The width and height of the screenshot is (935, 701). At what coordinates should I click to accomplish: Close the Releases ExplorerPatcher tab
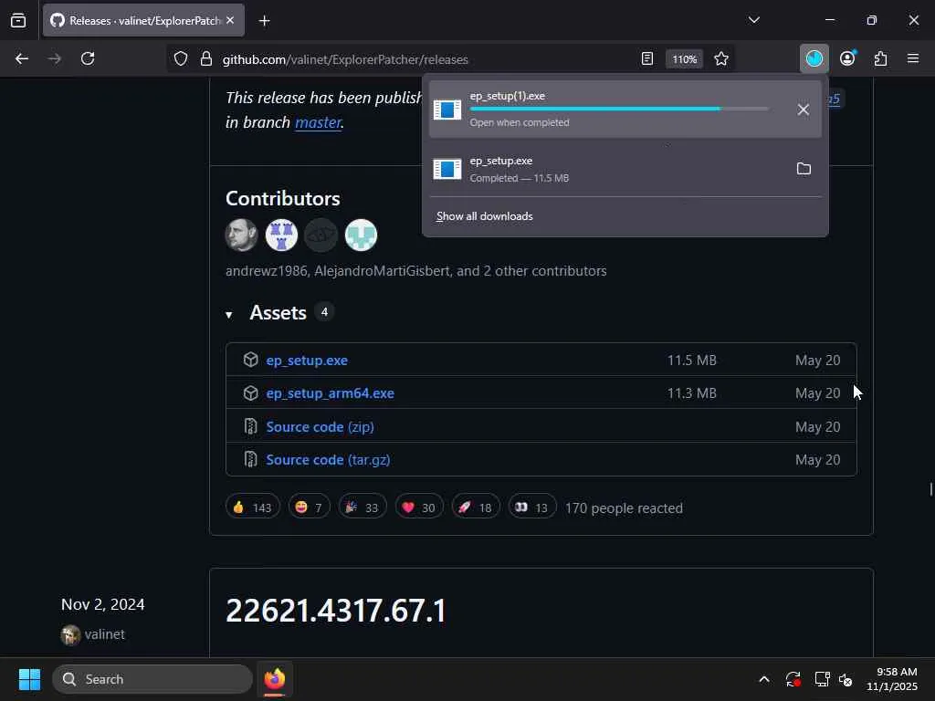[x=230, y=20]
